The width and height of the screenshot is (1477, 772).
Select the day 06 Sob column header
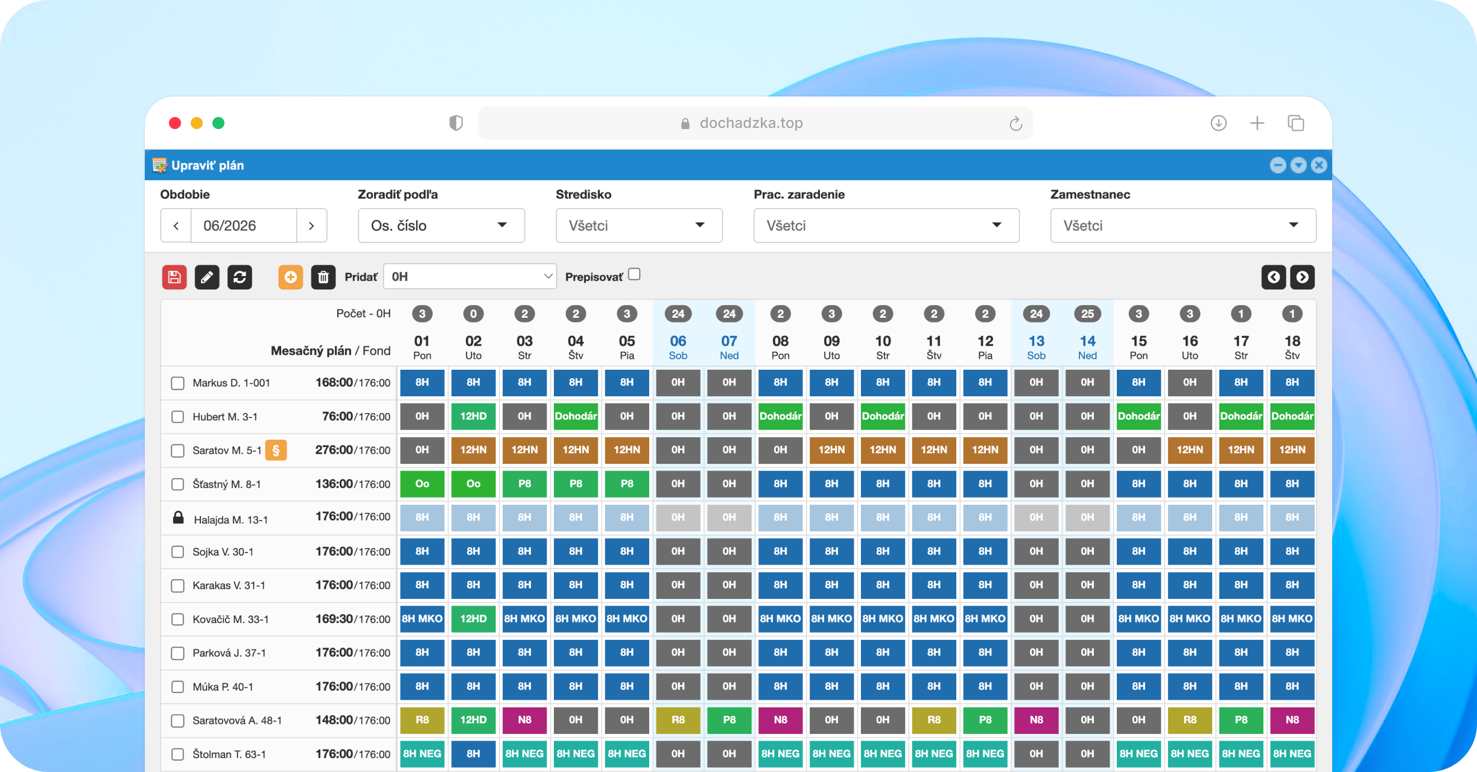(678, 347)
